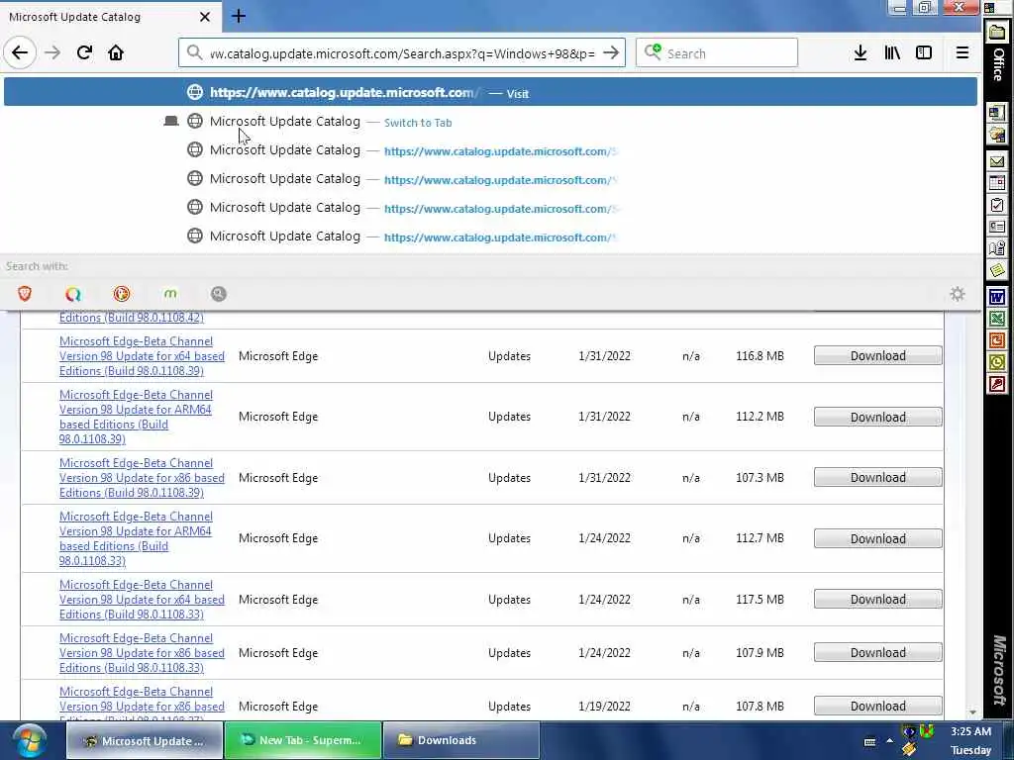Download the 1/19/2022 x86 update
This screenshot has height=760, width=1014.
877,706
